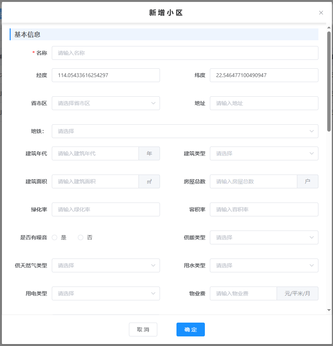Click the 物业费 input field
The height and width of the screenshot is (346, 333).
[243, 293]
